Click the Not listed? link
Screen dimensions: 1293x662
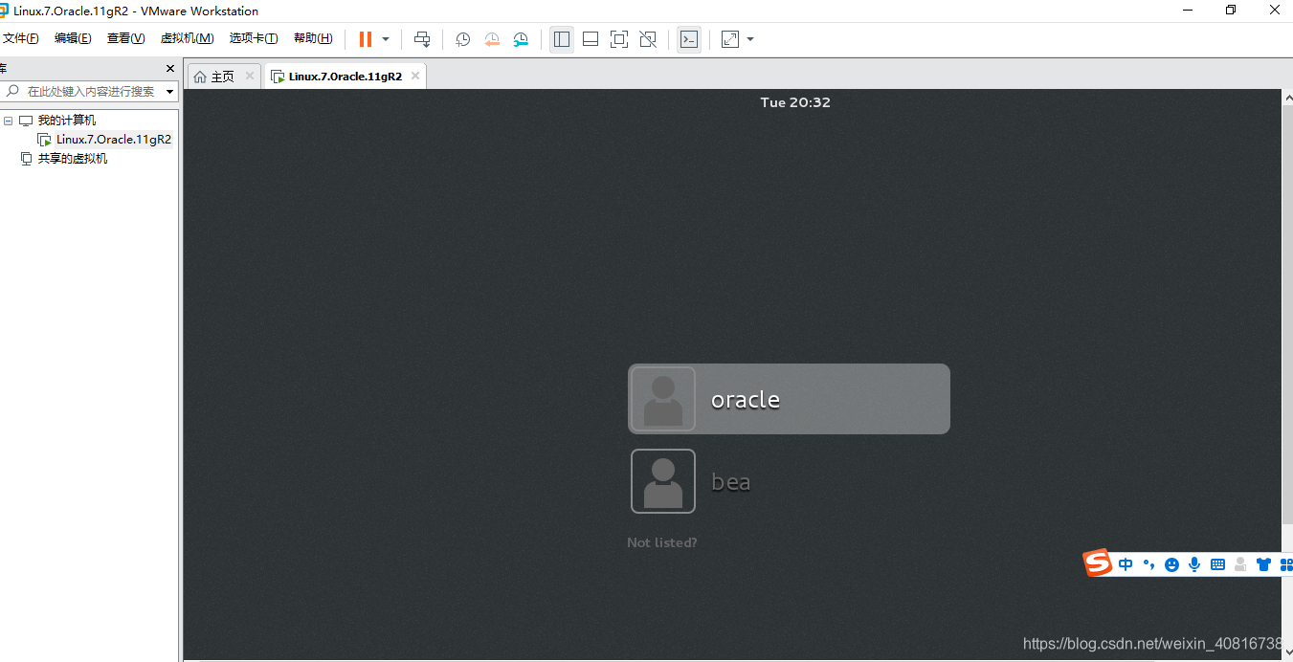click(x=662, y=542)
